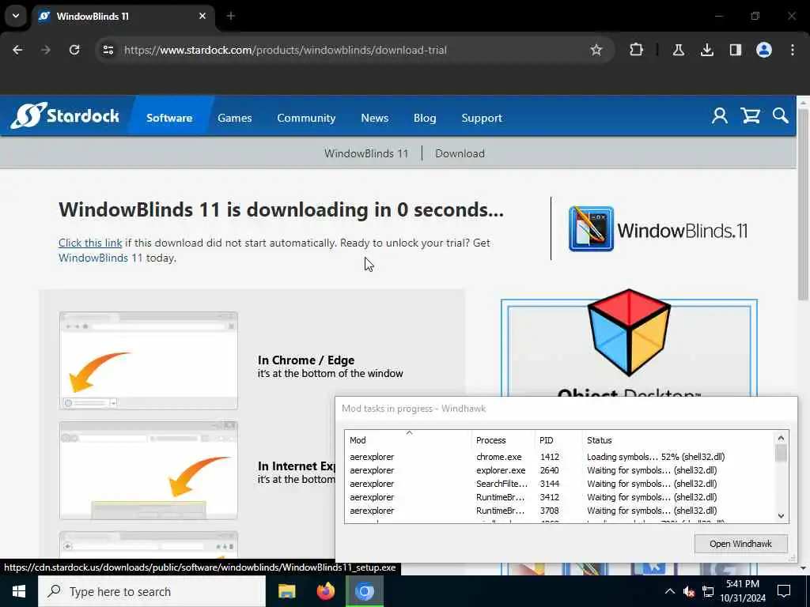Image resolution: width=810 pixels, height=607 pixels.
Task: Close the WindowBlinds 11 tab
Action: pos(202,16)
